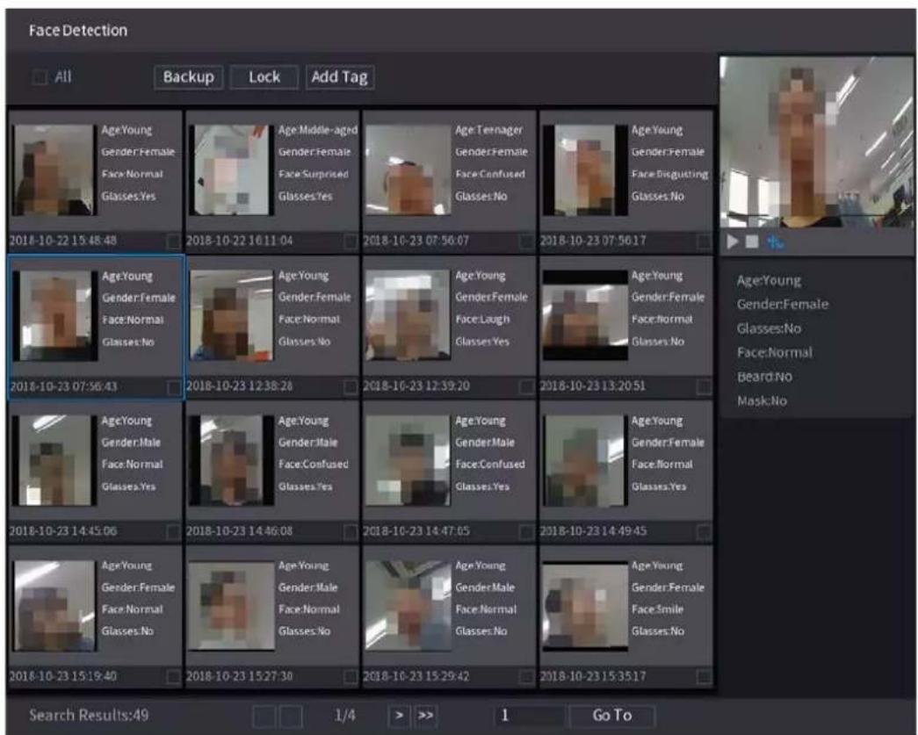The image size is (918, 735).
Task: Click the previous-page pagination button
Action: (x=291, y=717)
